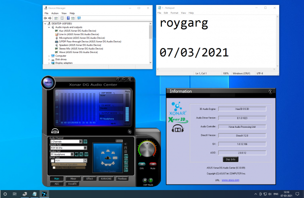Click the plus button beside the speaker view

coord(126,148)
